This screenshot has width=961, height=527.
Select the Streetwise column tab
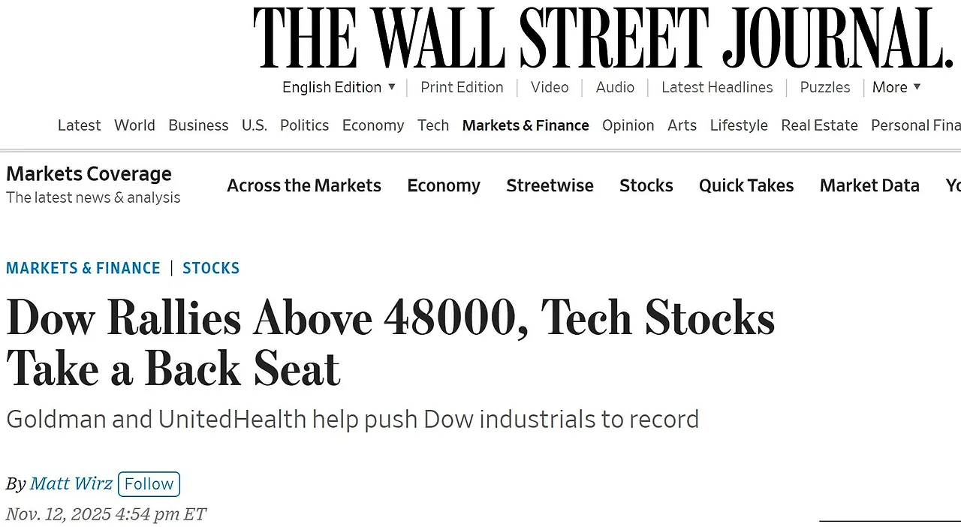tap(550, 185)
